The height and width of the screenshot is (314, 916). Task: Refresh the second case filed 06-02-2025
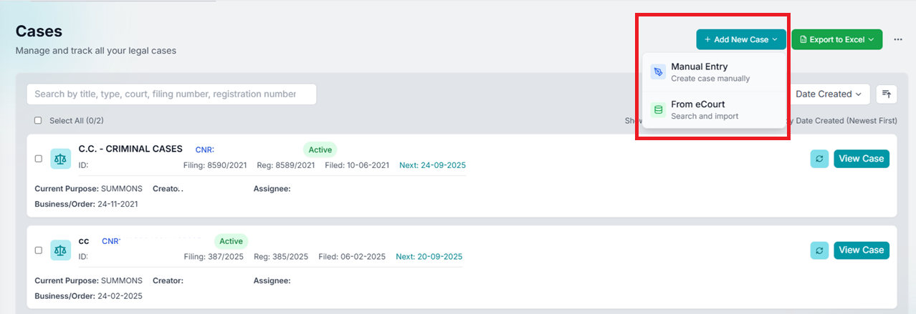(819, 250)
